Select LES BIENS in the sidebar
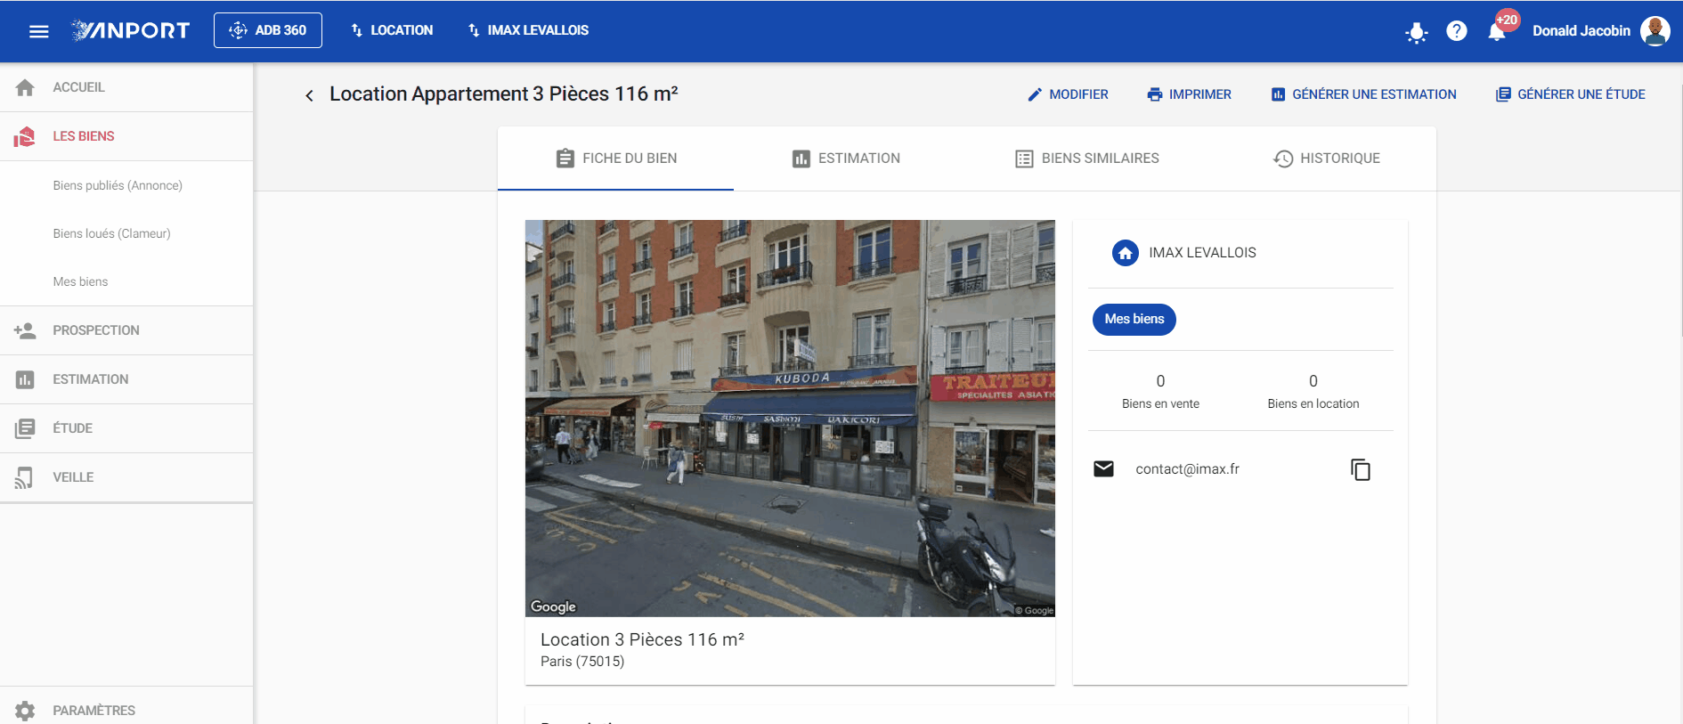This screenshot has width=1683, height=724. (x=126, y=136)
